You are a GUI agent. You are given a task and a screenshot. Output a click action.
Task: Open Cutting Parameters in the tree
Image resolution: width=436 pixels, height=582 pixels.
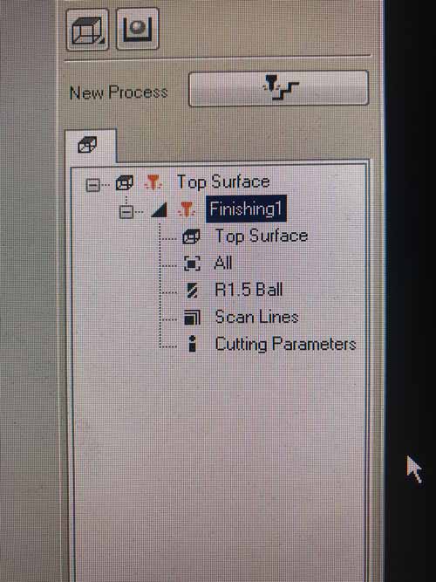(285, 344)
